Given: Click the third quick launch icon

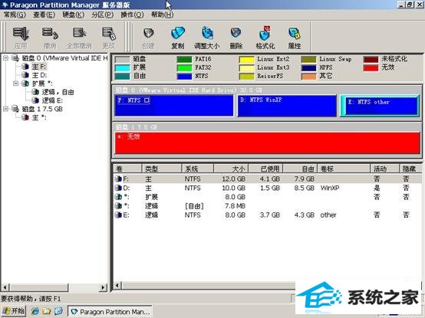Looking at the screenshot, I should [58, 311].
